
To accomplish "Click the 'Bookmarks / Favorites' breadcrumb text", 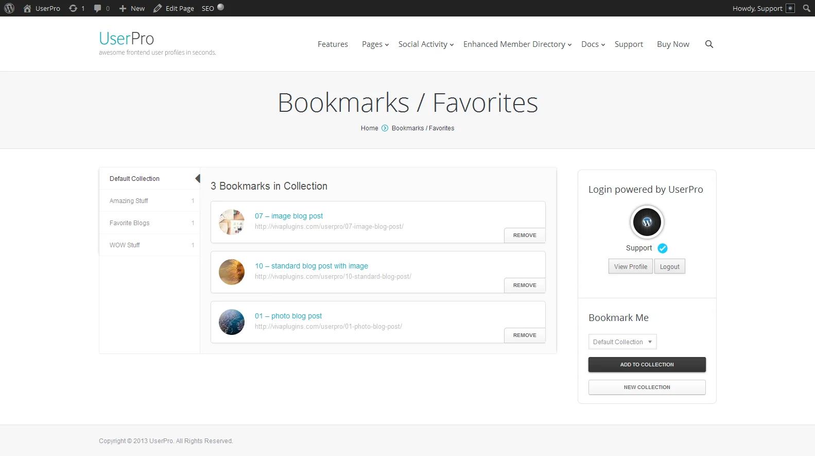I will coord(423,128).
